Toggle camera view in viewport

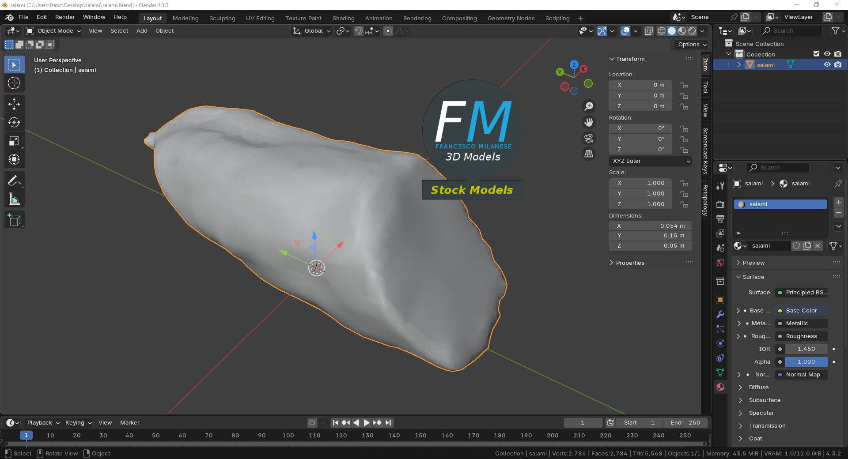click(589, 138)
